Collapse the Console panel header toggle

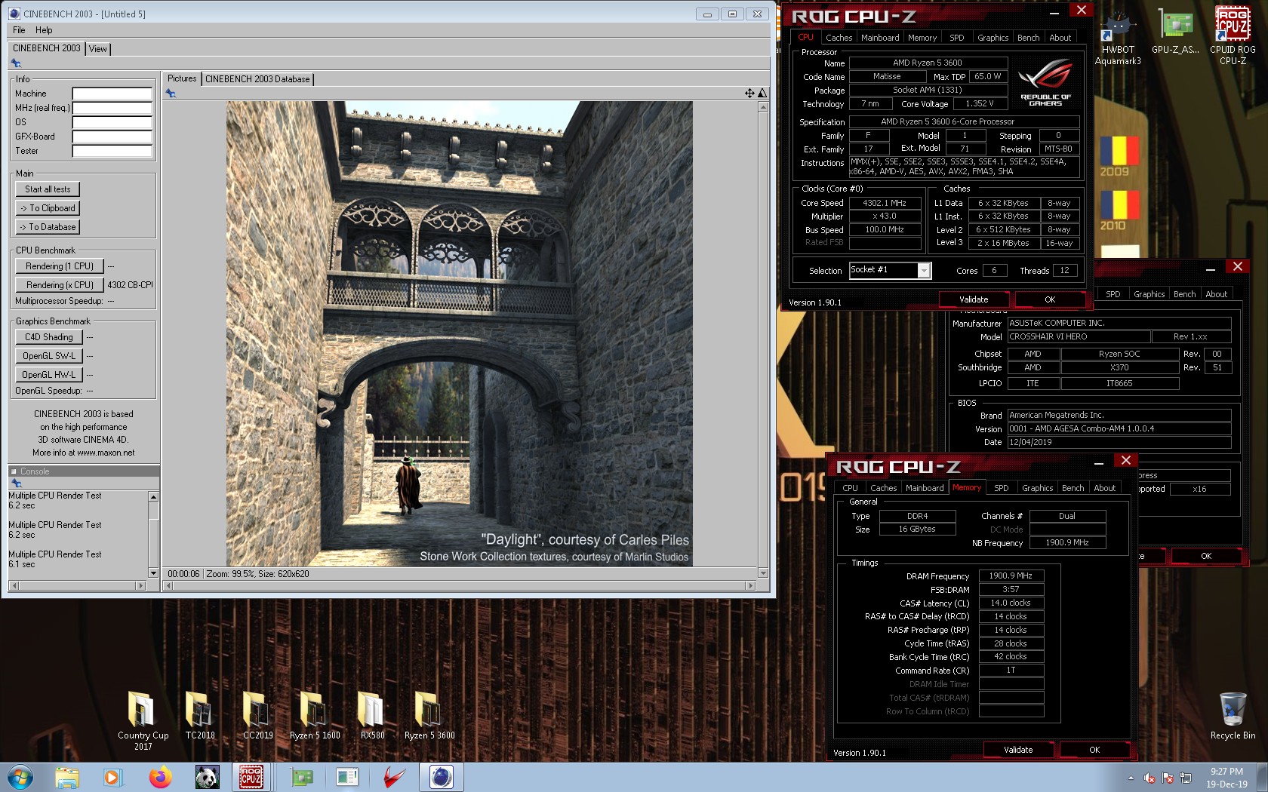pos(14,471)
